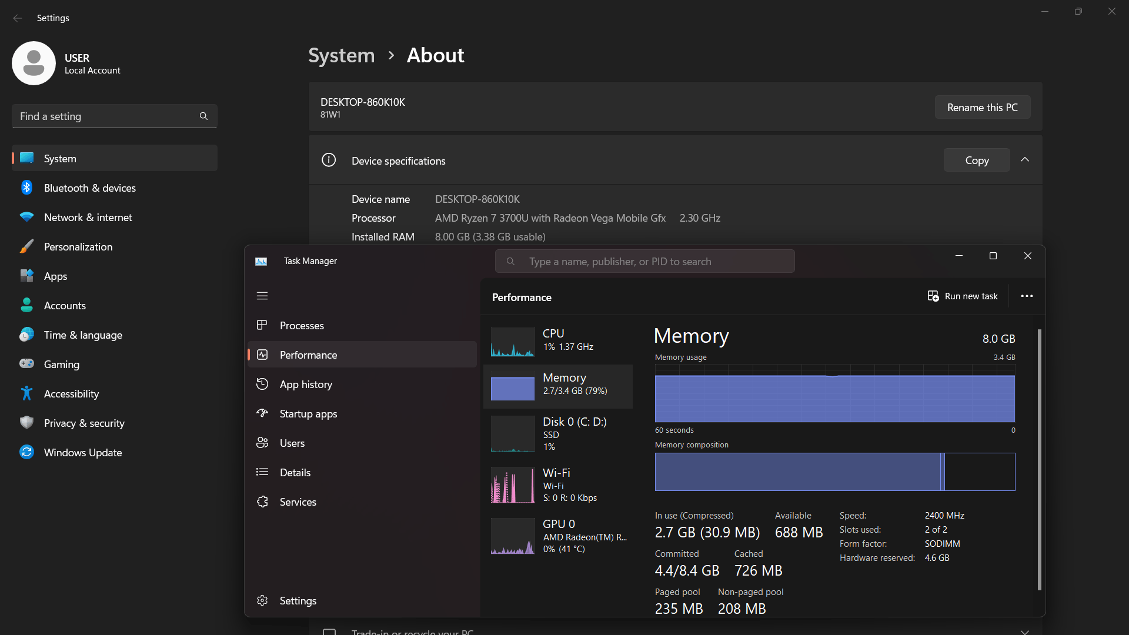The width and height of the screenshot is (1129, 635).
Task: Click the Task Manager app icon
Action: pyautogui.click(x=261, y=261)
